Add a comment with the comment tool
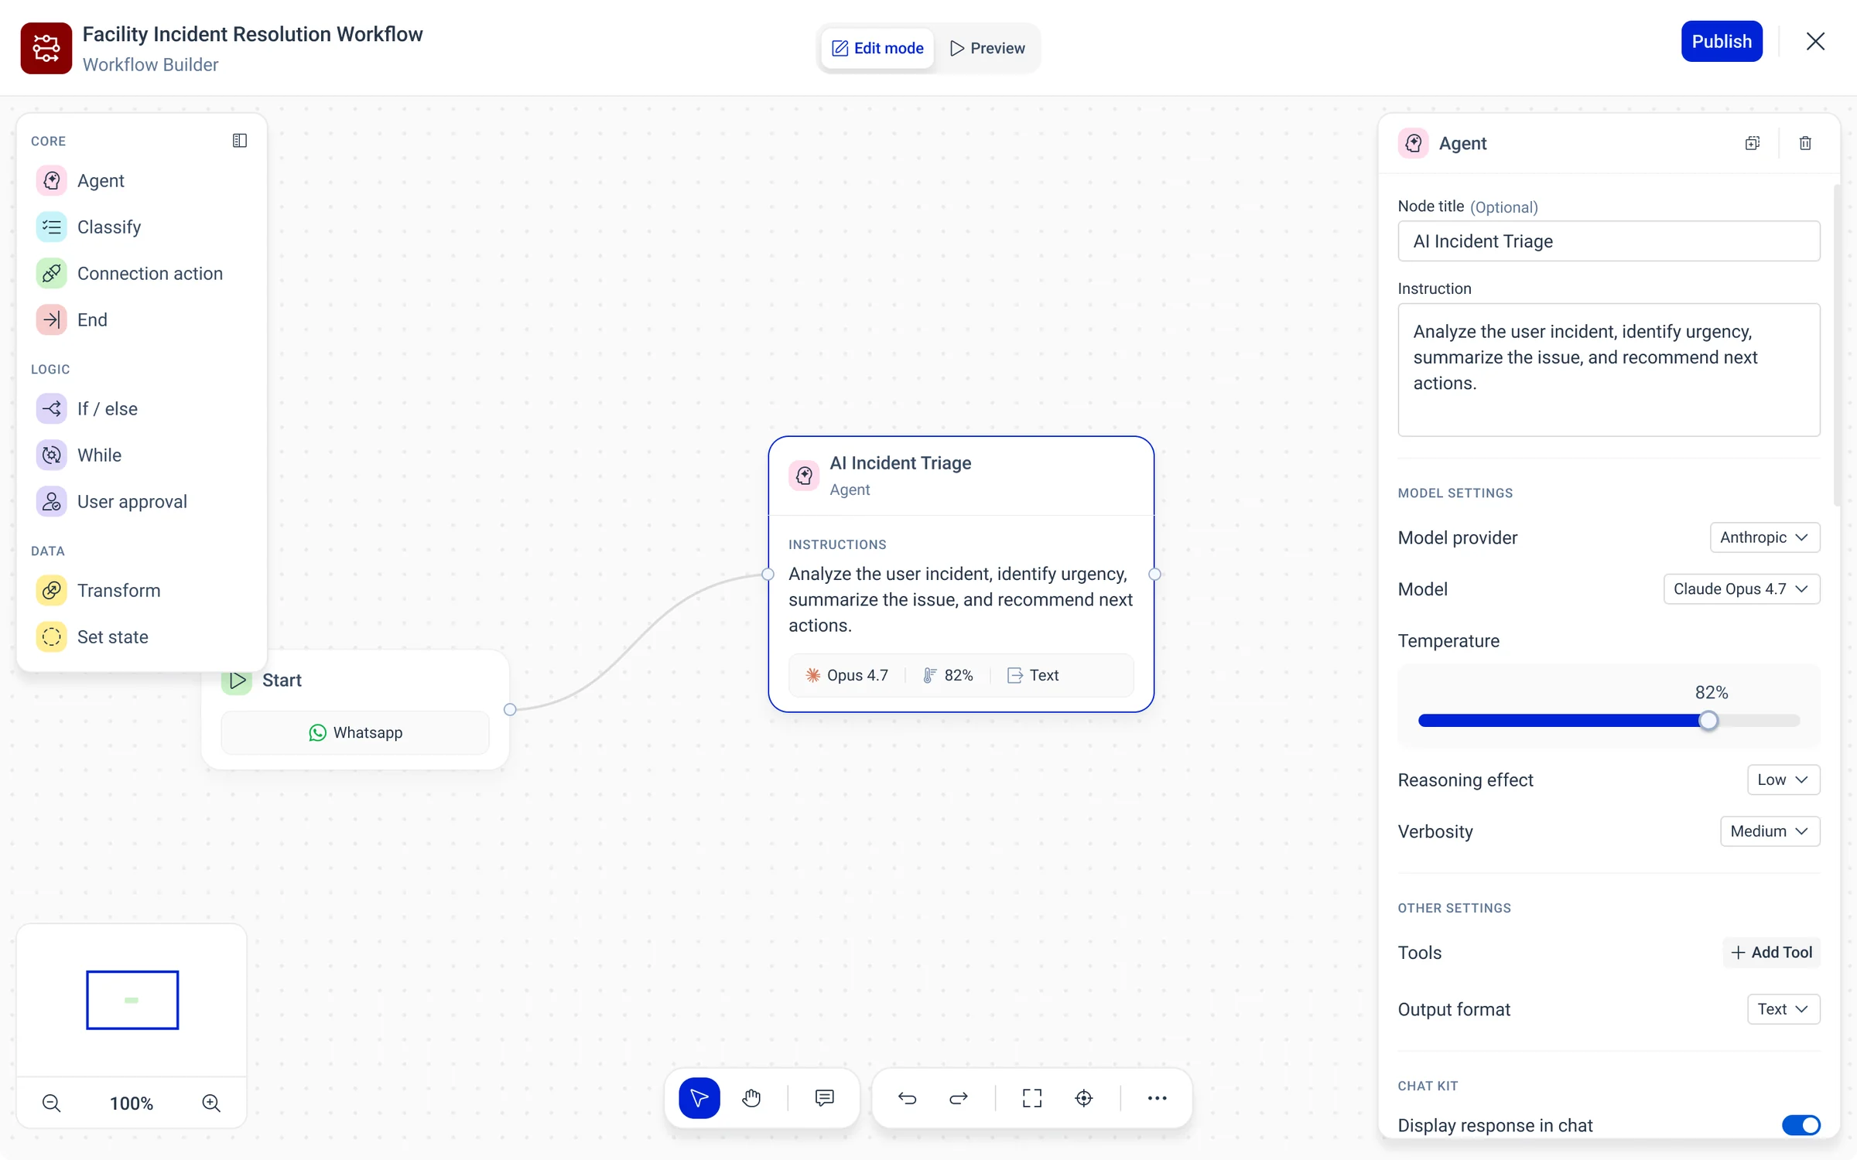 point(824,1097)
